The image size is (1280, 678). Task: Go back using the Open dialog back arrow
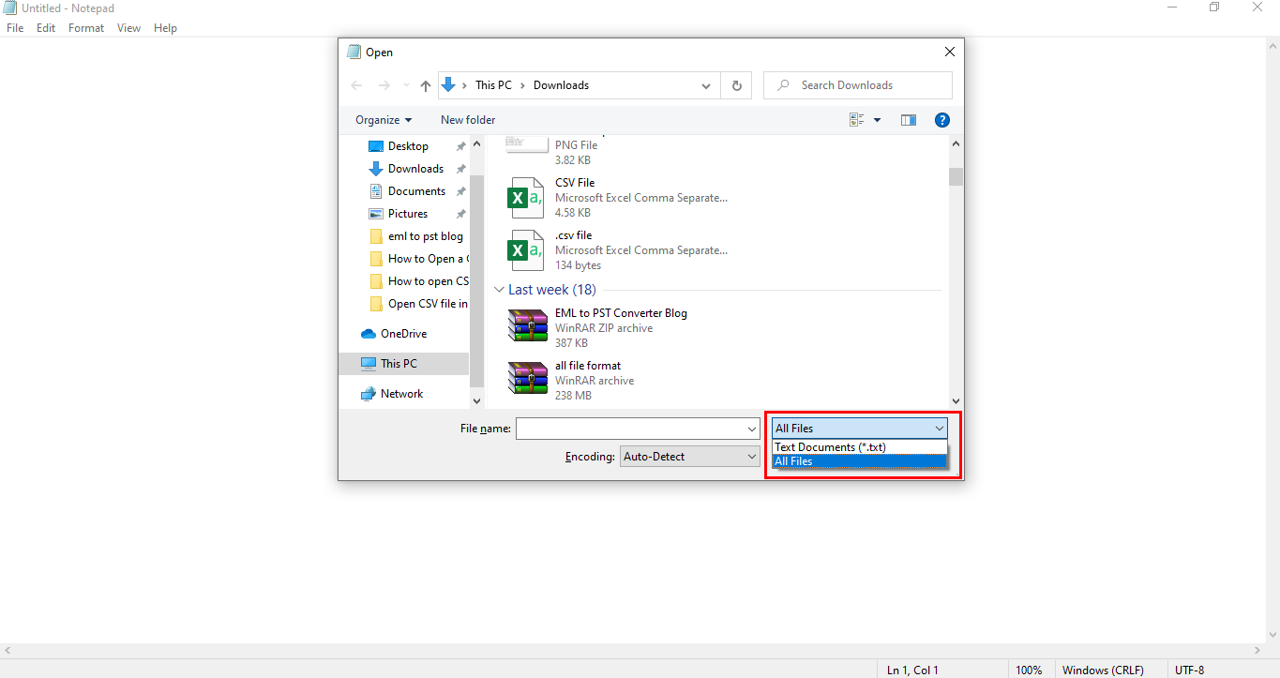[x=356, y=85]
